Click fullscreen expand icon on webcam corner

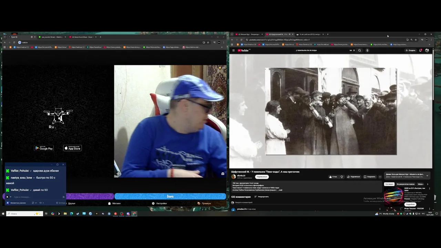pos(117,174)
